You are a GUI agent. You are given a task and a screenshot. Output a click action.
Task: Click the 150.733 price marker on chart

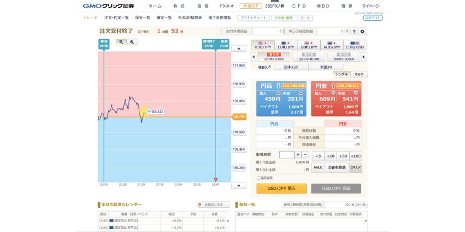[156, 112]
